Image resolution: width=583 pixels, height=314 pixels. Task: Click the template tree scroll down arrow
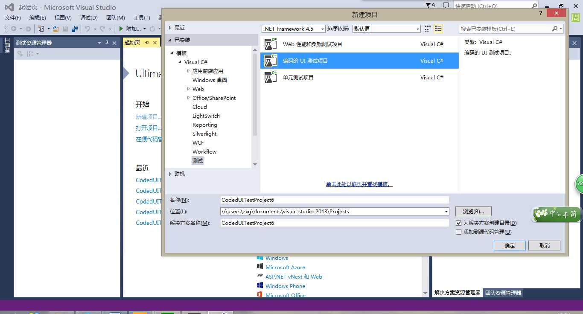[255, 164]
